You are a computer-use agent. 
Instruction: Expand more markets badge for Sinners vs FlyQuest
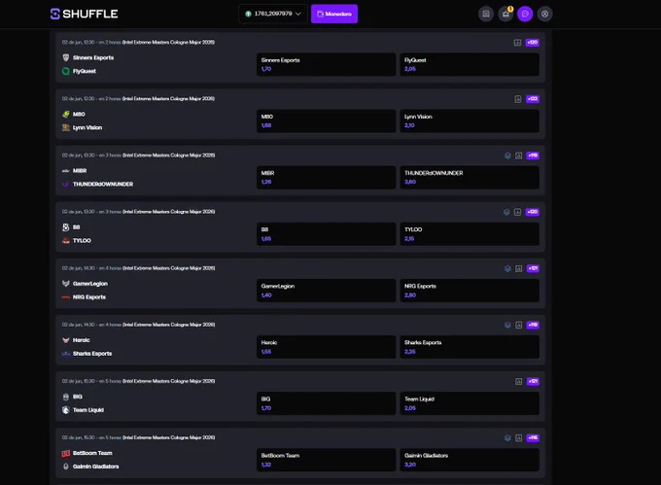click(x=532, y=43)
